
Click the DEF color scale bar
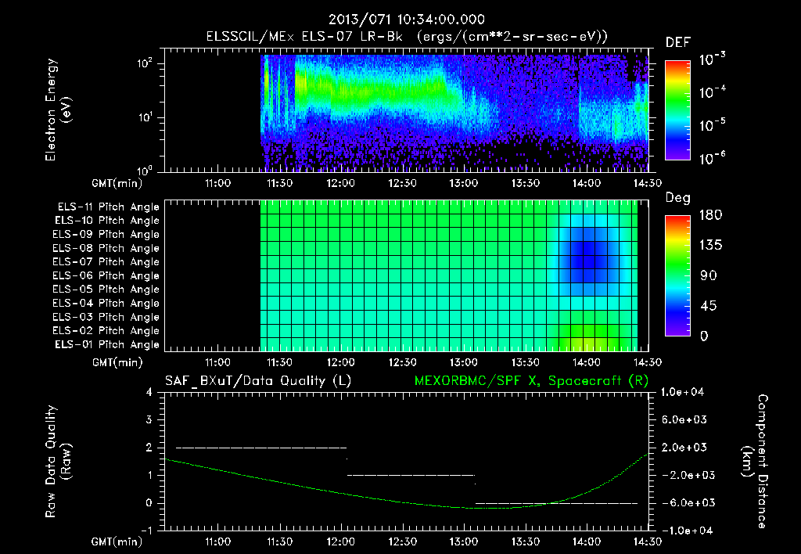(677, 110)
